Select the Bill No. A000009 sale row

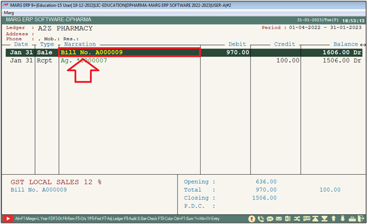tap(184, 52)
